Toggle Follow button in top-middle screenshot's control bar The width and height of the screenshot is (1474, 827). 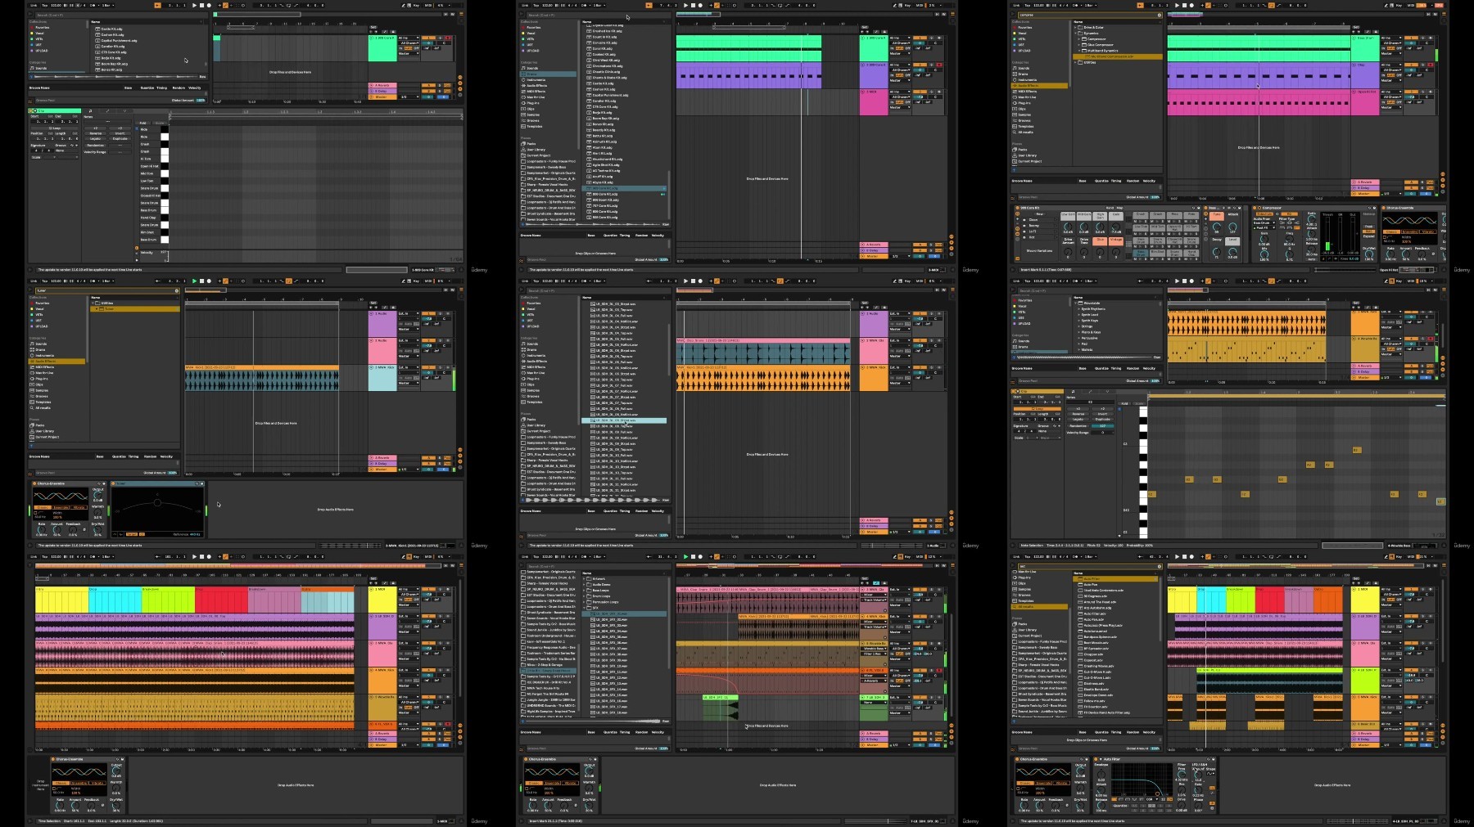[649, 5]
